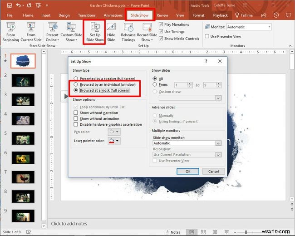This screenshot has height=236, width=295.
Task: Open the Undo history dropdown arrow
Action: (23, 5)
